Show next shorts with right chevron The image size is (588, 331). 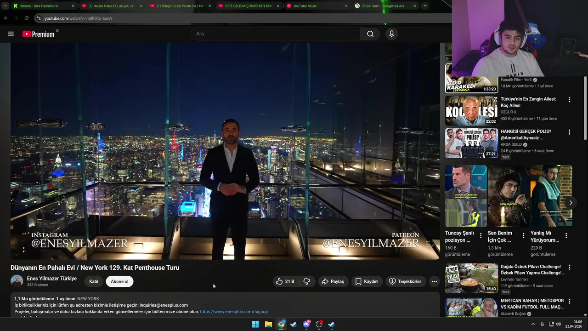pos(571,203)
